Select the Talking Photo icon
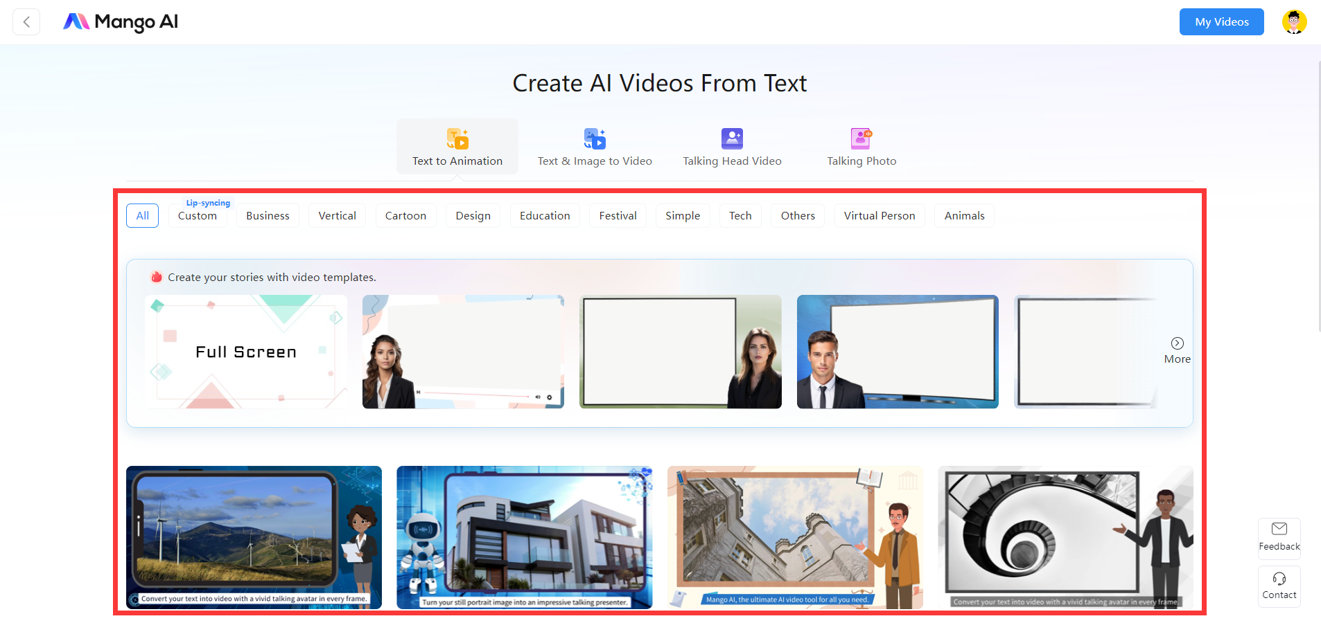 click(x=861, y=139)
